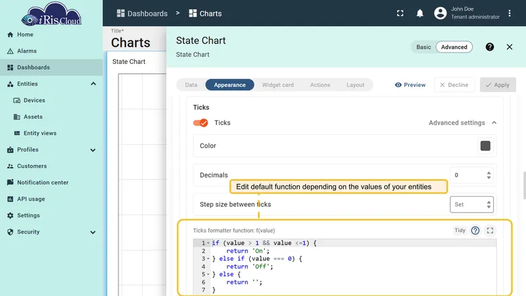Click code line return 'Off'
The image size is (526, 296).
click(x=250, y=266)
